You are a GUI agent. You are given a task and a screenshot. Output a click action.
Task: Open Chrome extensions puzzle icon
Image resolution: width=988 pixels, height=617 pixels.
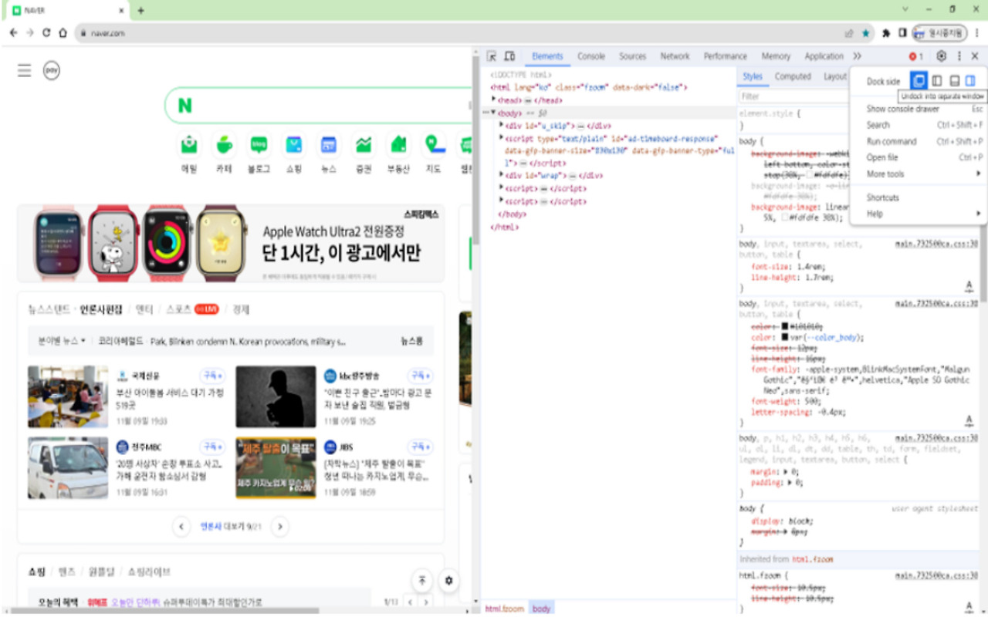click(886, 33)
